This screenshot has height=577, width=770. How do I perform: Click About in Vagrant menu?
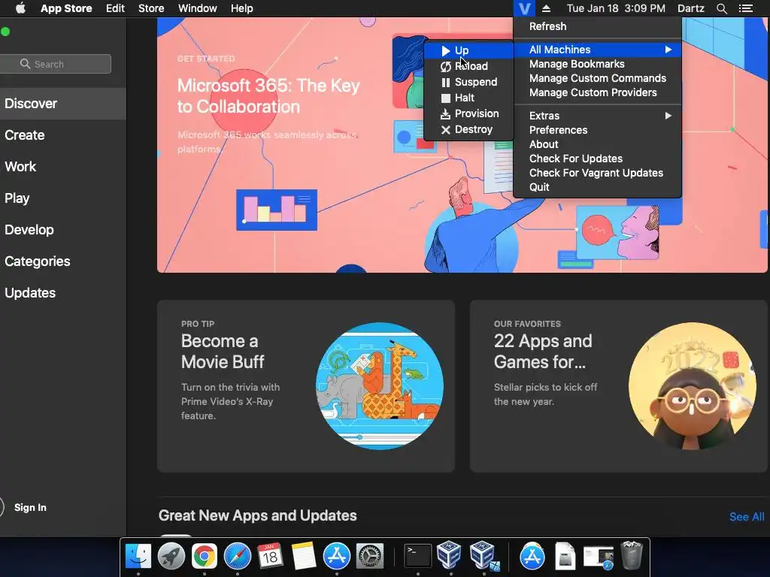click(x=597, y=144)
